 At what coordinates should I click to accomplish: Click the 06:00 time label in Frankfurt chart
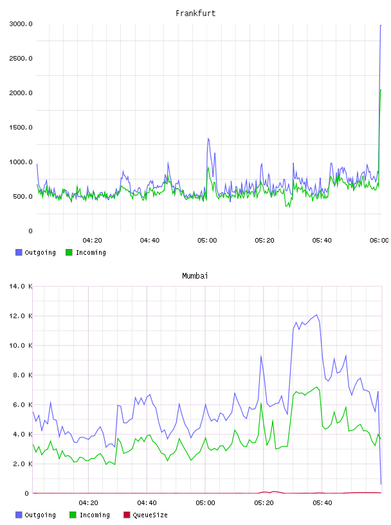(x=379, y=241)
